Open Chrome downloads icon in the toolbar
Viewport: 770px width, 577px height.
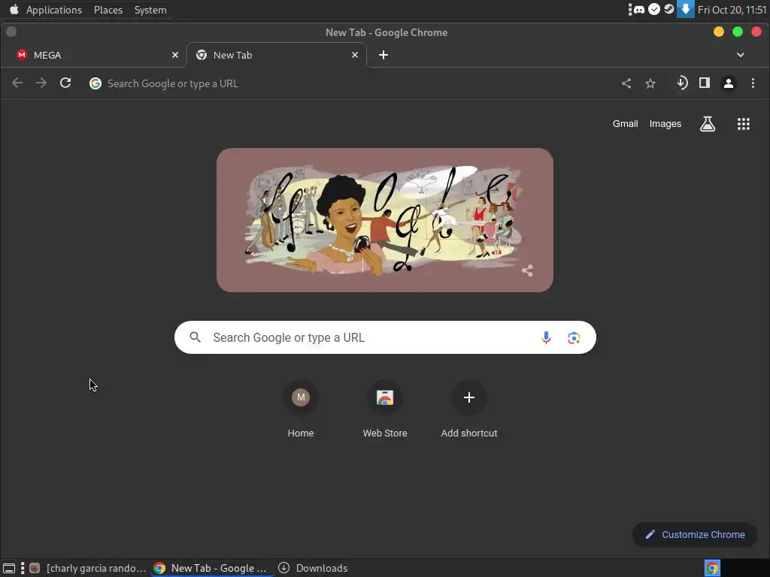681,83
